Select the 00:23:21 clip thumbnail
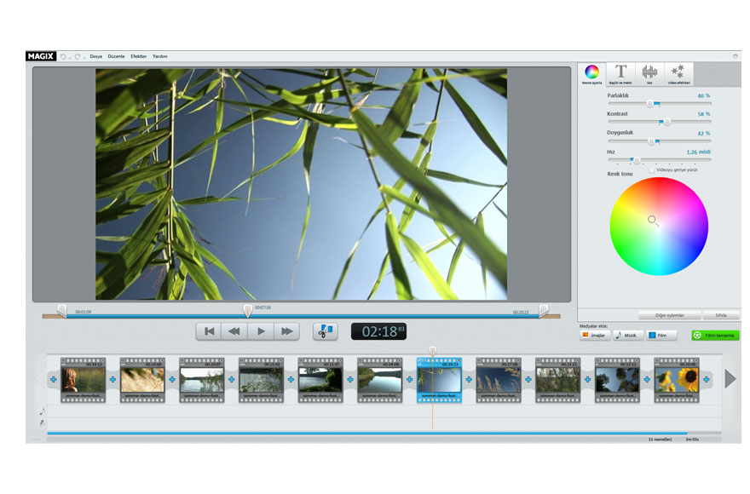Viewport: 750px width, 494px height. click(x=557, y=380)
